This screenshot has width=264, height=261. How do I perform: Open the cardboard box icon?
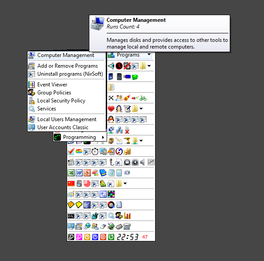tap(111, 141)
